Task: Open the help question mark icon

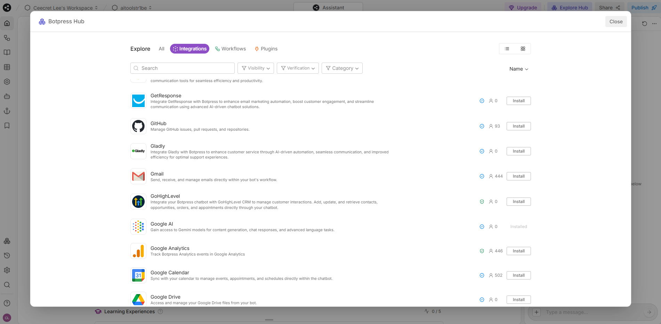Action: pos(7,303)
